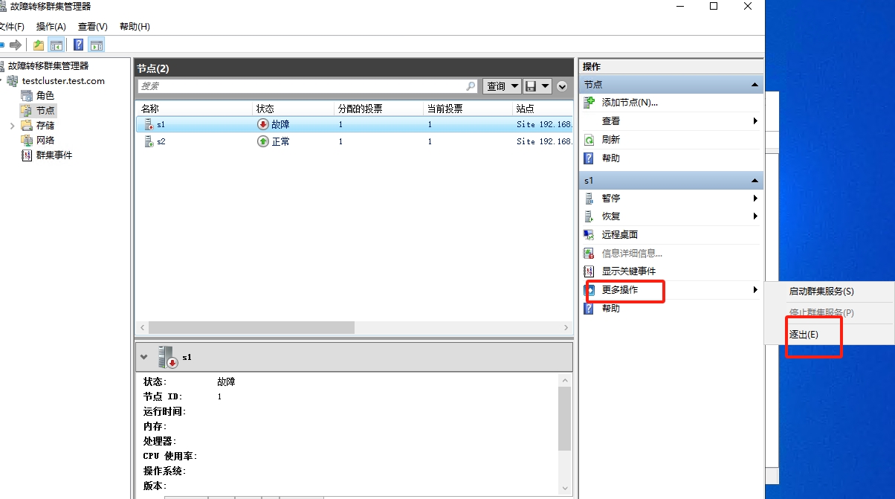
Task: Open the 帮助(H) menu
Action: tap(135, 26)
